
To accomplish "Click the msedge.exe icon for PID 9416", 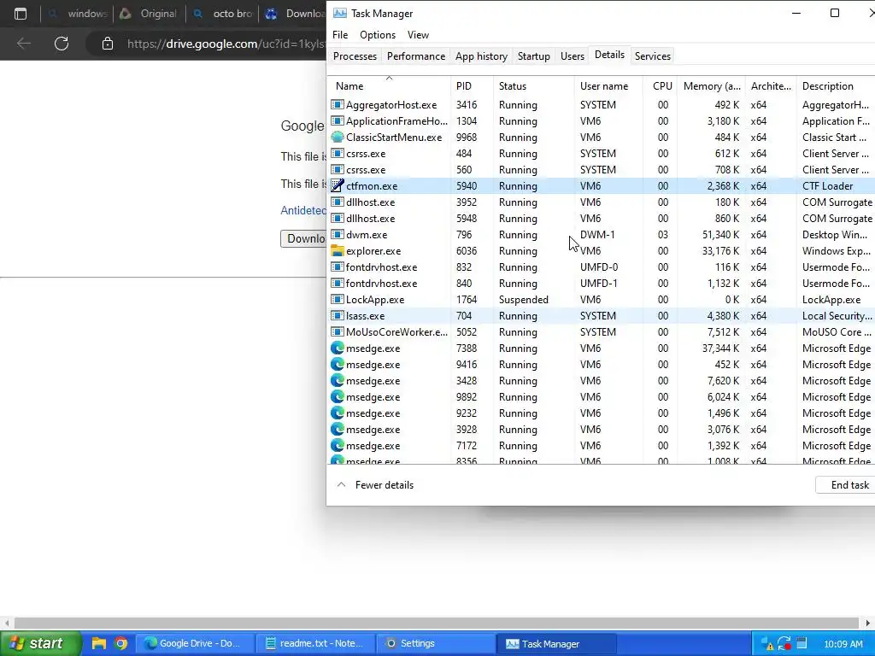I will [x=337, y=364].
